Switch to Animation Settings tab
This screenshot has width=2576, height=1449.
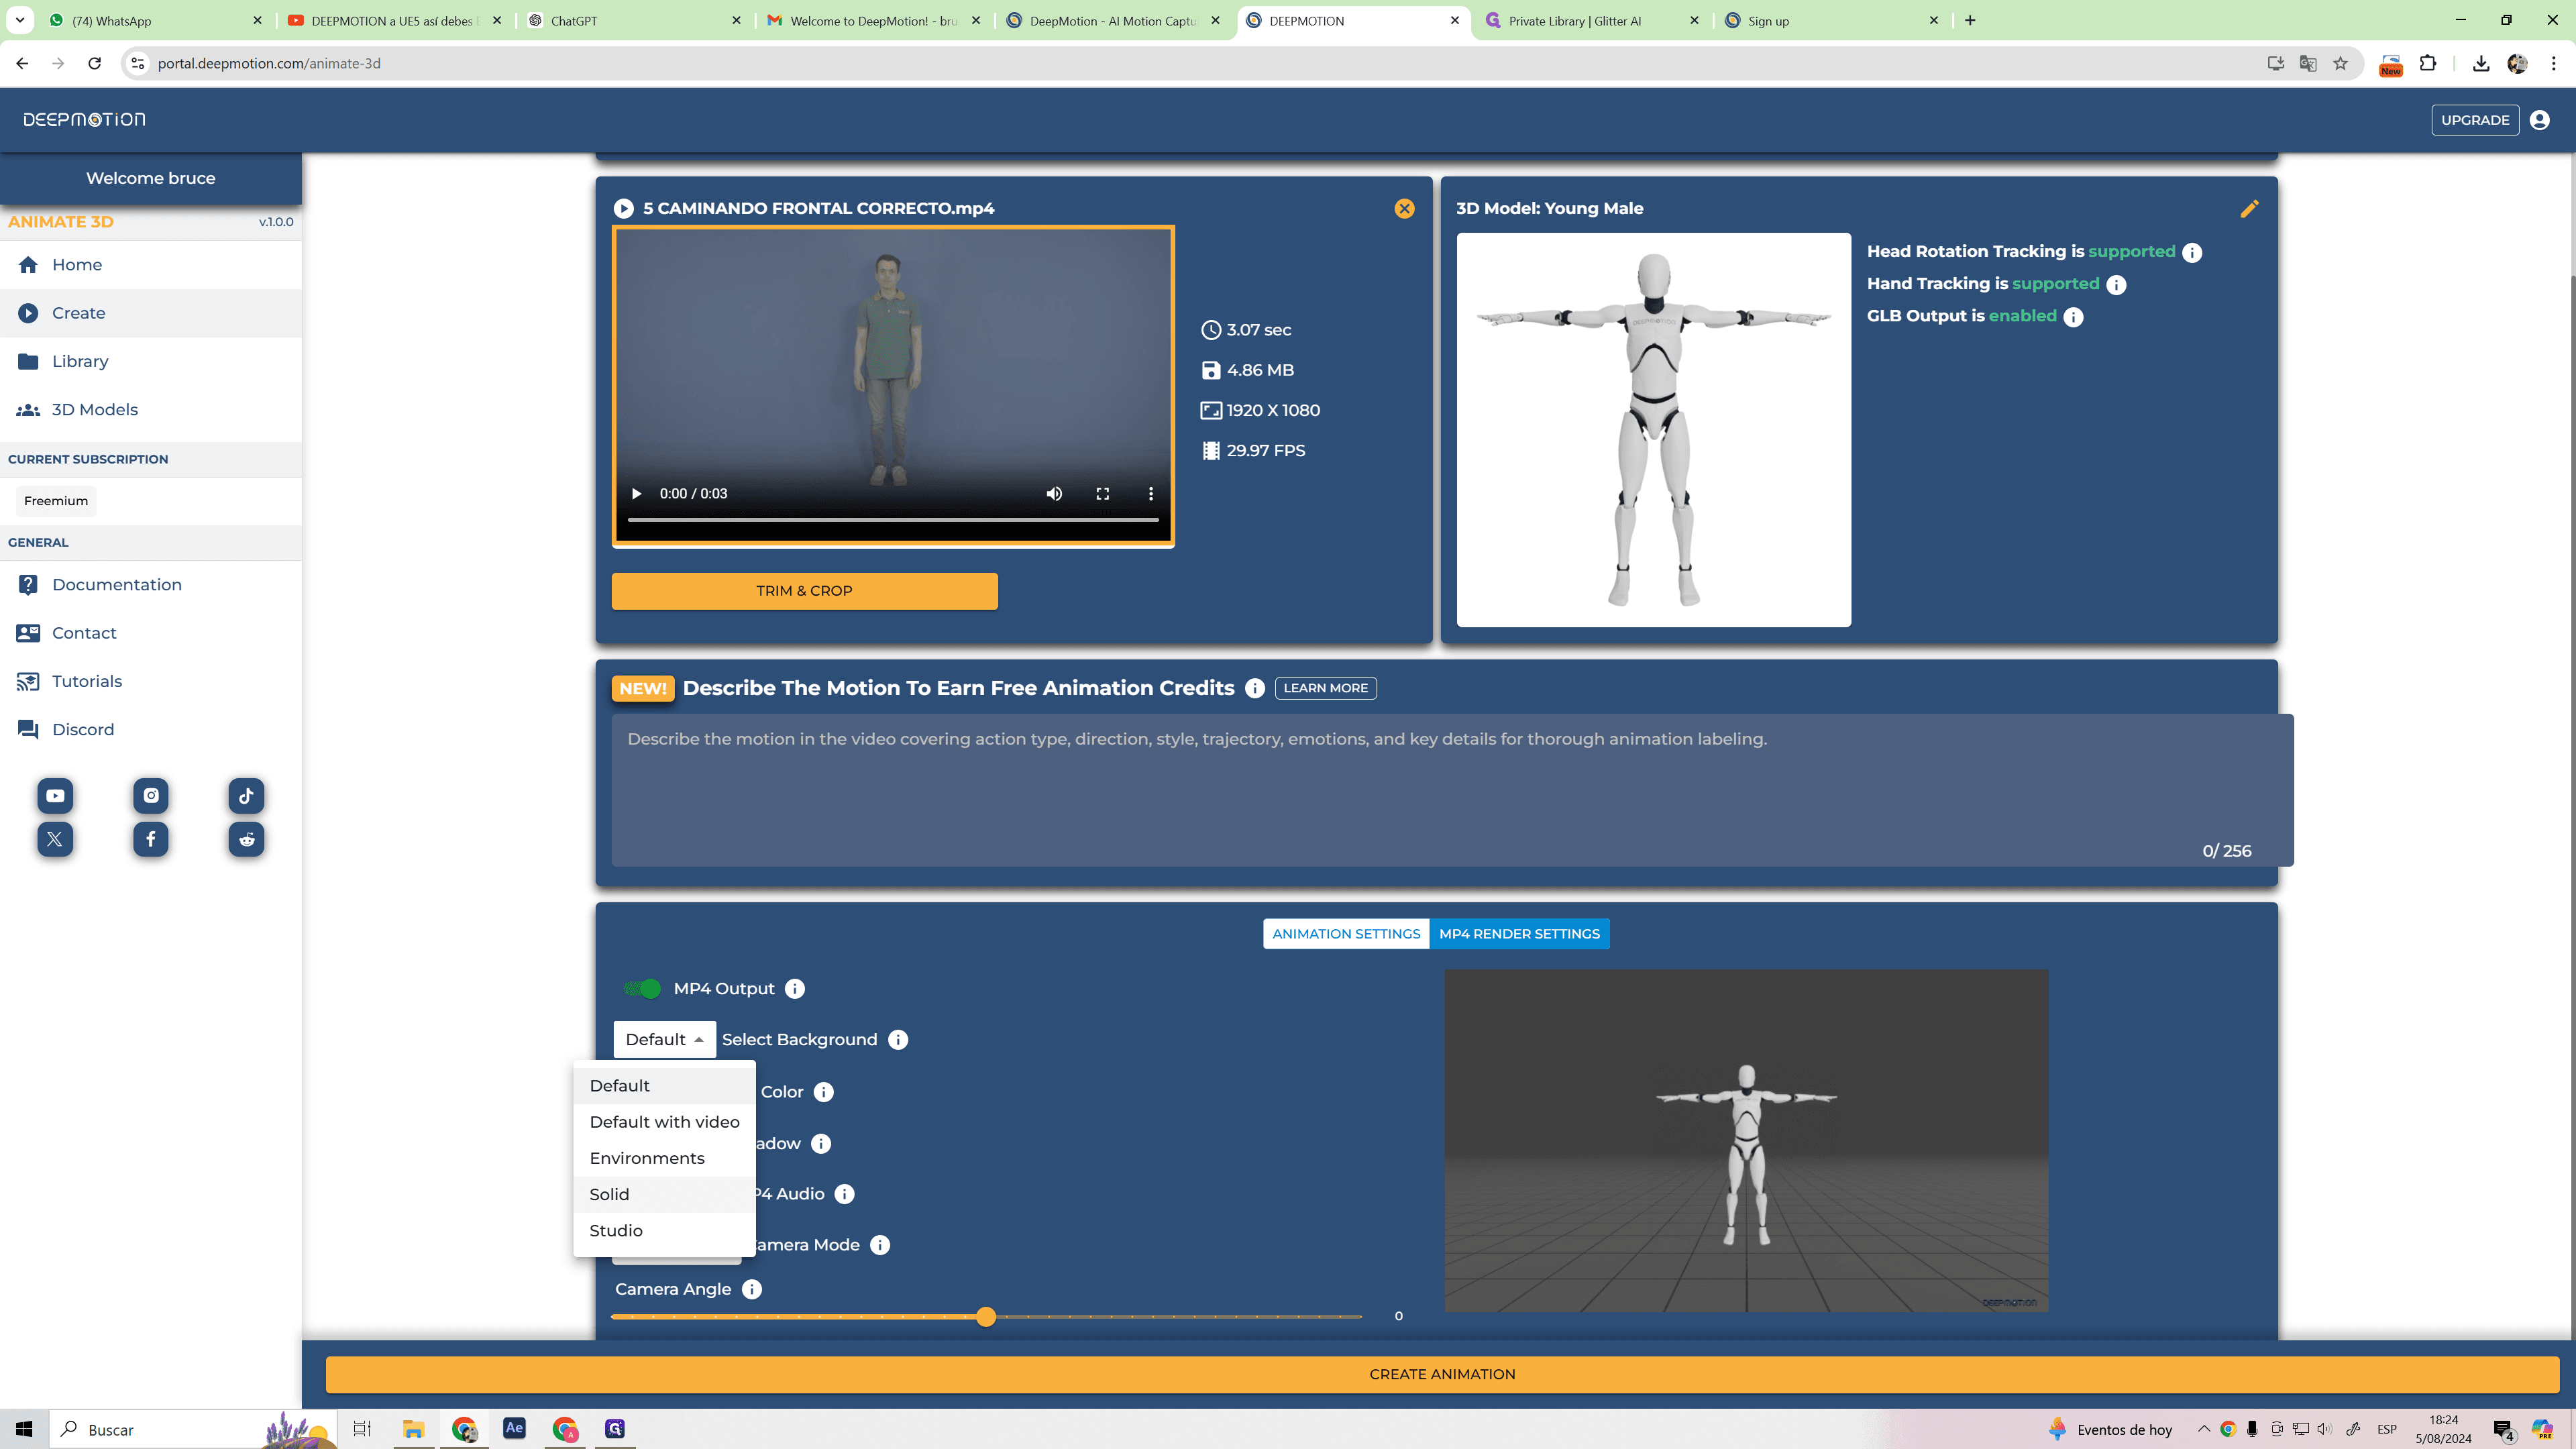[1346, 934]
